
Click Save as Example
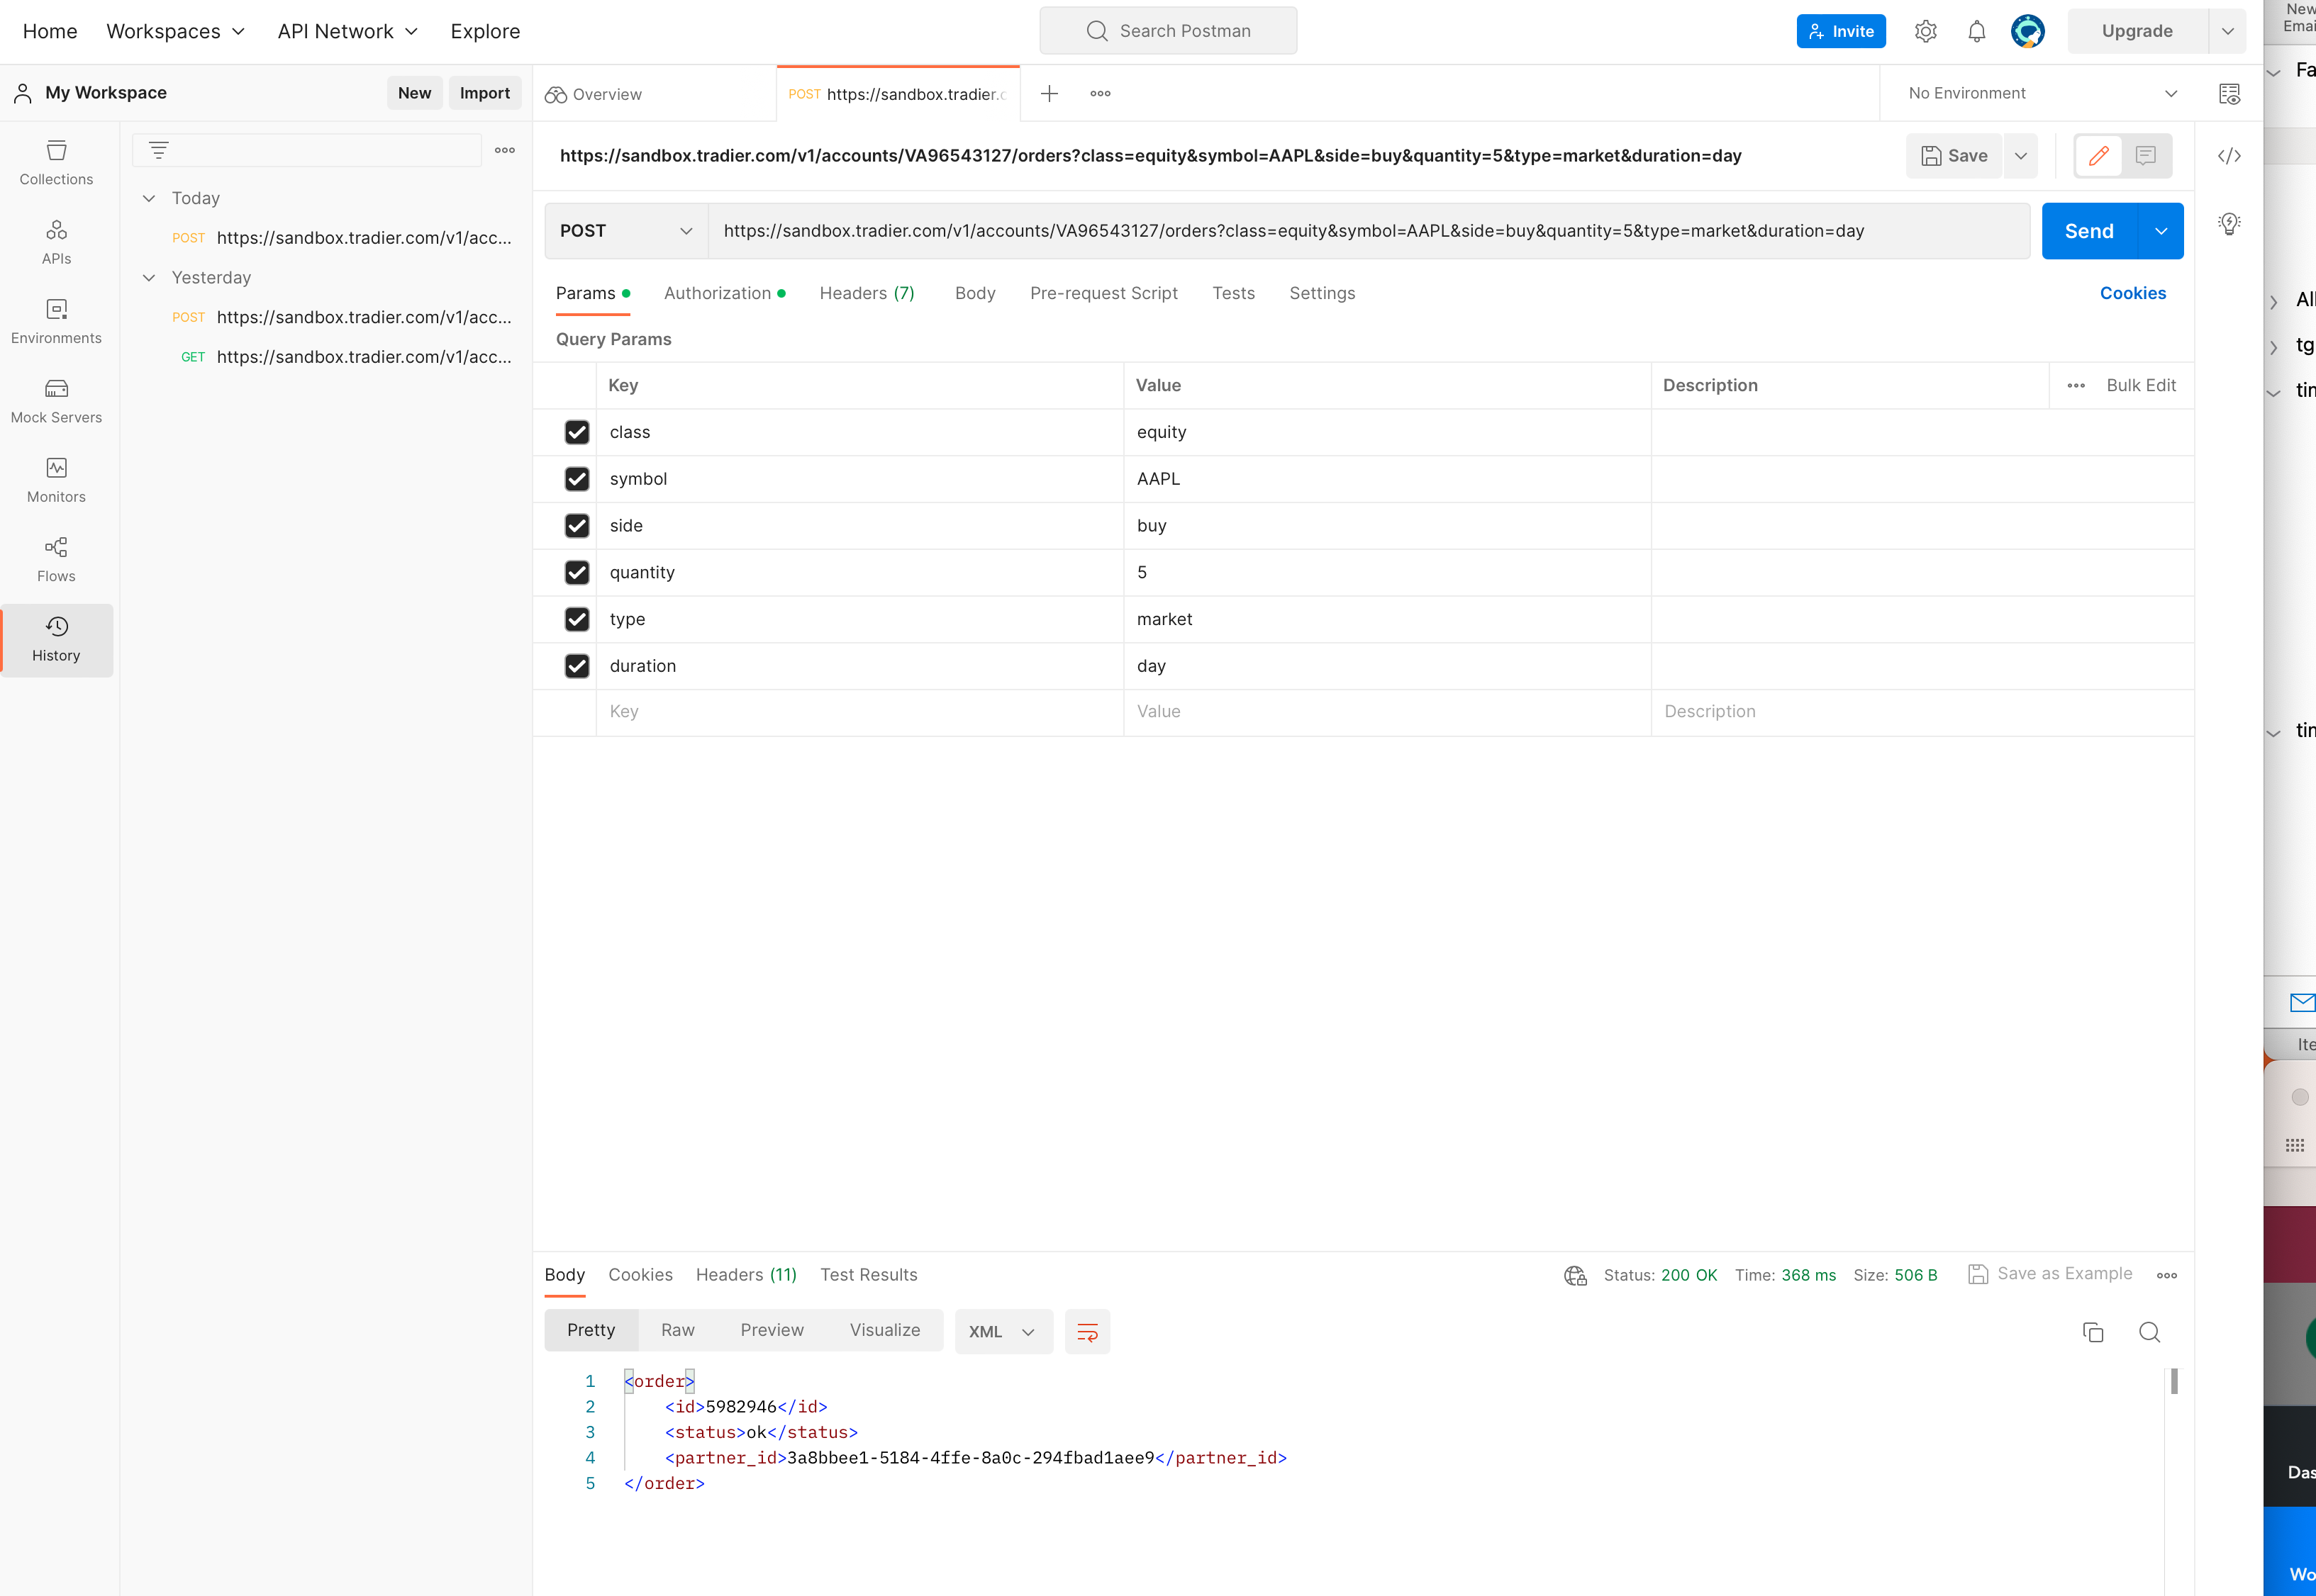tap(2050, 1274)
